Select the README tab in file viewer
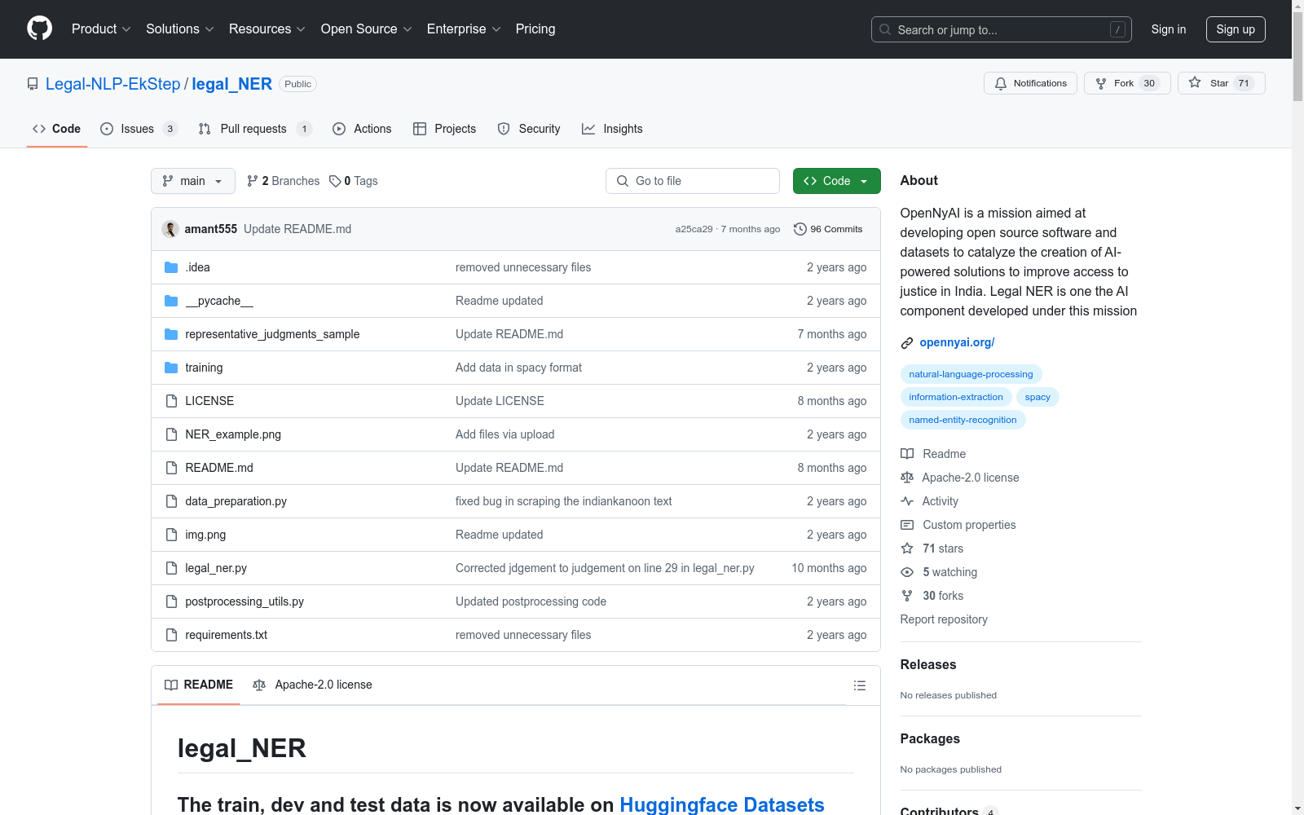 tap(199, 685)
